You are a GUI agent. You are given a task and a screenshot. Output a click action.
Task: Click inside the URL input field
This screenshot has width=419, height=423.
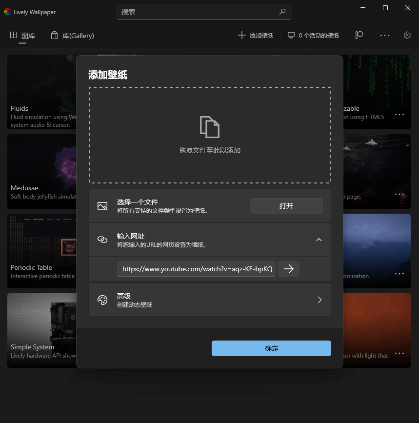195,269
